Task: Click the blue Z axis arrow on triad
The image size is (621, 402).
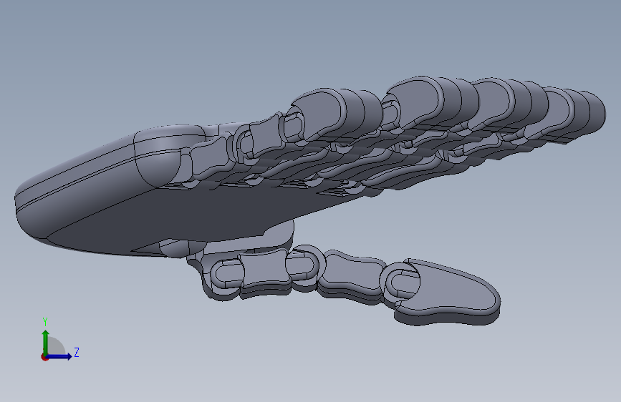Action: (x=59, y=356)
